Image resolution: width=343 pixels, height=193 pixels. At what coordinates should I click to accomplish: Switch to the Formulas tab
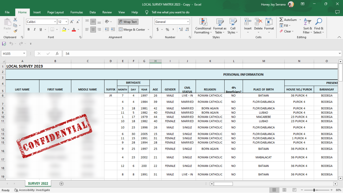(x=77, y=12)
